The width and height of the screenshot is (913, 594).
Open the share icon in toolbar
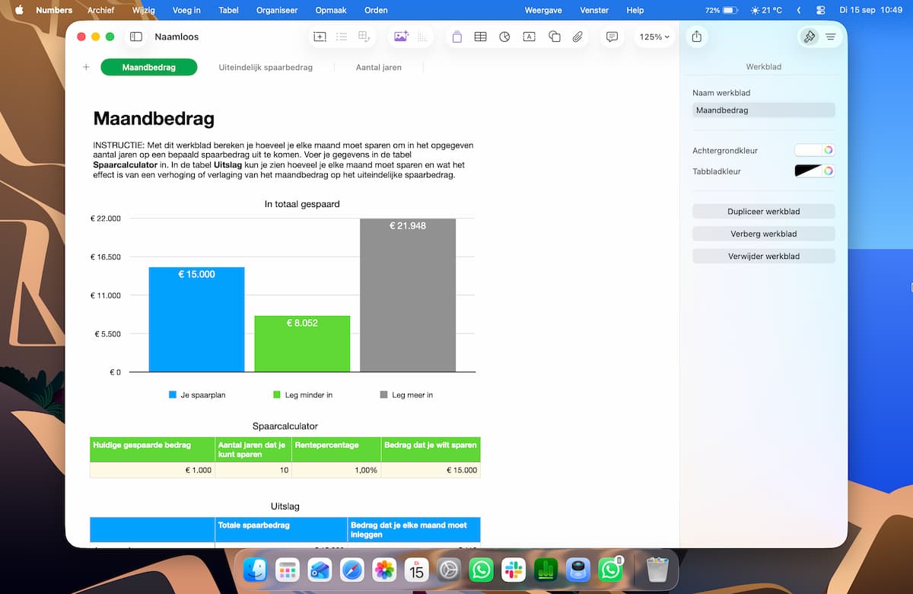pyautogui.click(x=696, y=37)
